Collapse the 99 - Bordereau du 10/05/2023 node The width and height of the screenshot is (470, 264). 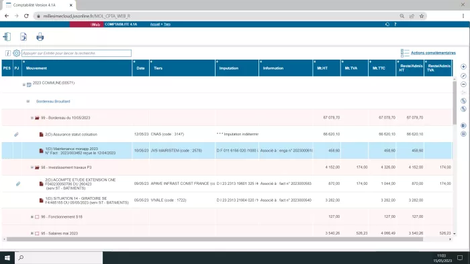coord(32,118)
